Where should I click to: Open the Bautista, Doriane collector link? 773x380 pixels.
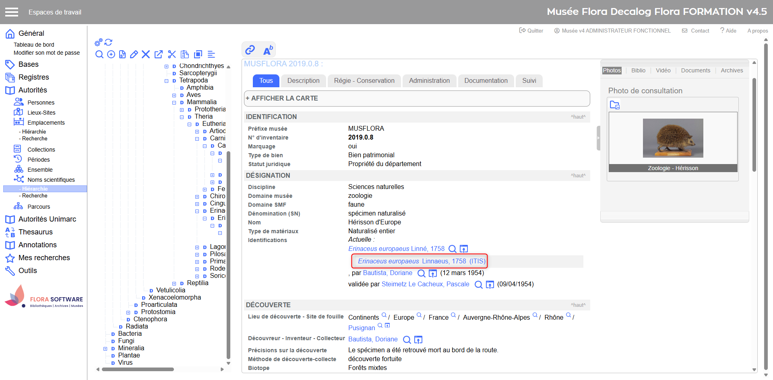[x=372, y=339]
